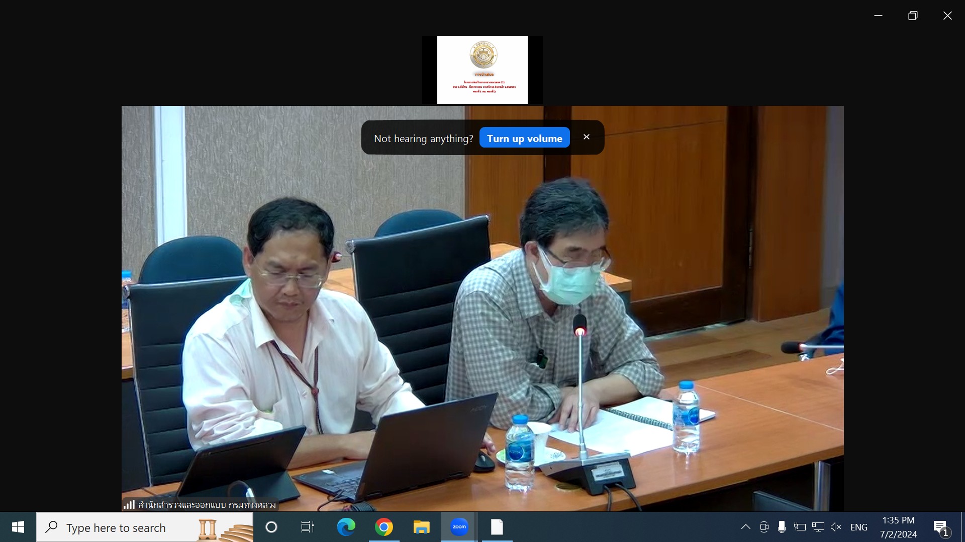Click the Turn up volume button

524,138
